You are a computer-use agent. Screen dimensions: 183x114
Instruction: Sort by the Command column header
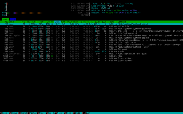tap(122, 22)
